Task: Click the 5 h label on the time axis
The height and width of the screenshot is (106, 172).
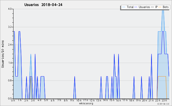Action: pyautogui.click(x=46, y=100)
